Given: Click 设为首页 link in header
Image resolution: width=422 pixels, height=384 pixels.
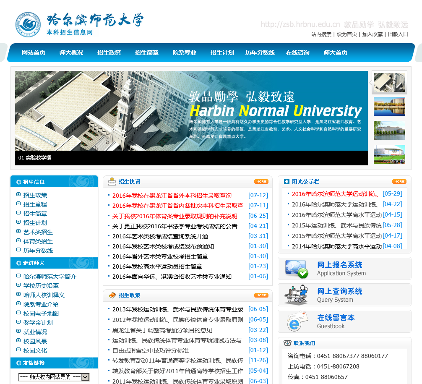Looking at the screenshot, I should 346,34.
